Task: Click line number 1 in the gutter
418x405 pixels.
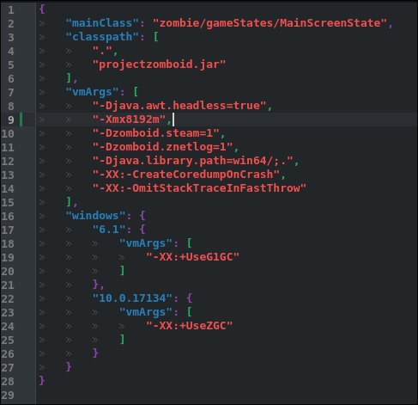Action: tap(10, 9)
